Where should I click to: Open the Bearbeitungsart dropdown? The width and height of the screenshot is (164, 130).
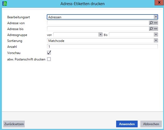(x=155, y=17)
